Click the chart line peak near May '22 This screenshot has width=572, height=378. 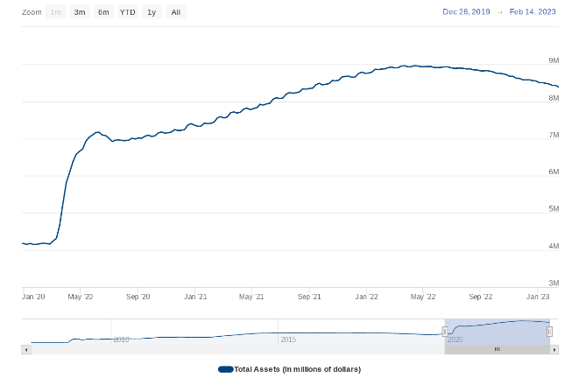click(x=412, y=66)
